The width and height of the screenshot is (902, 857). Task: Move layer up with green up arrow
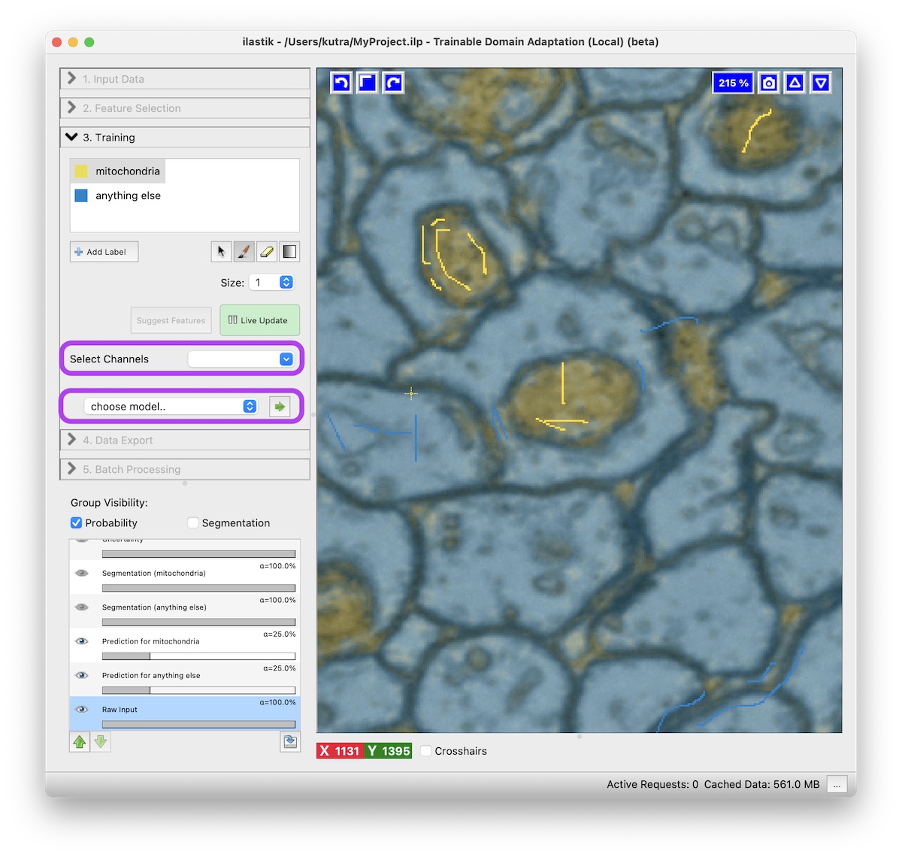pos(80,742)
